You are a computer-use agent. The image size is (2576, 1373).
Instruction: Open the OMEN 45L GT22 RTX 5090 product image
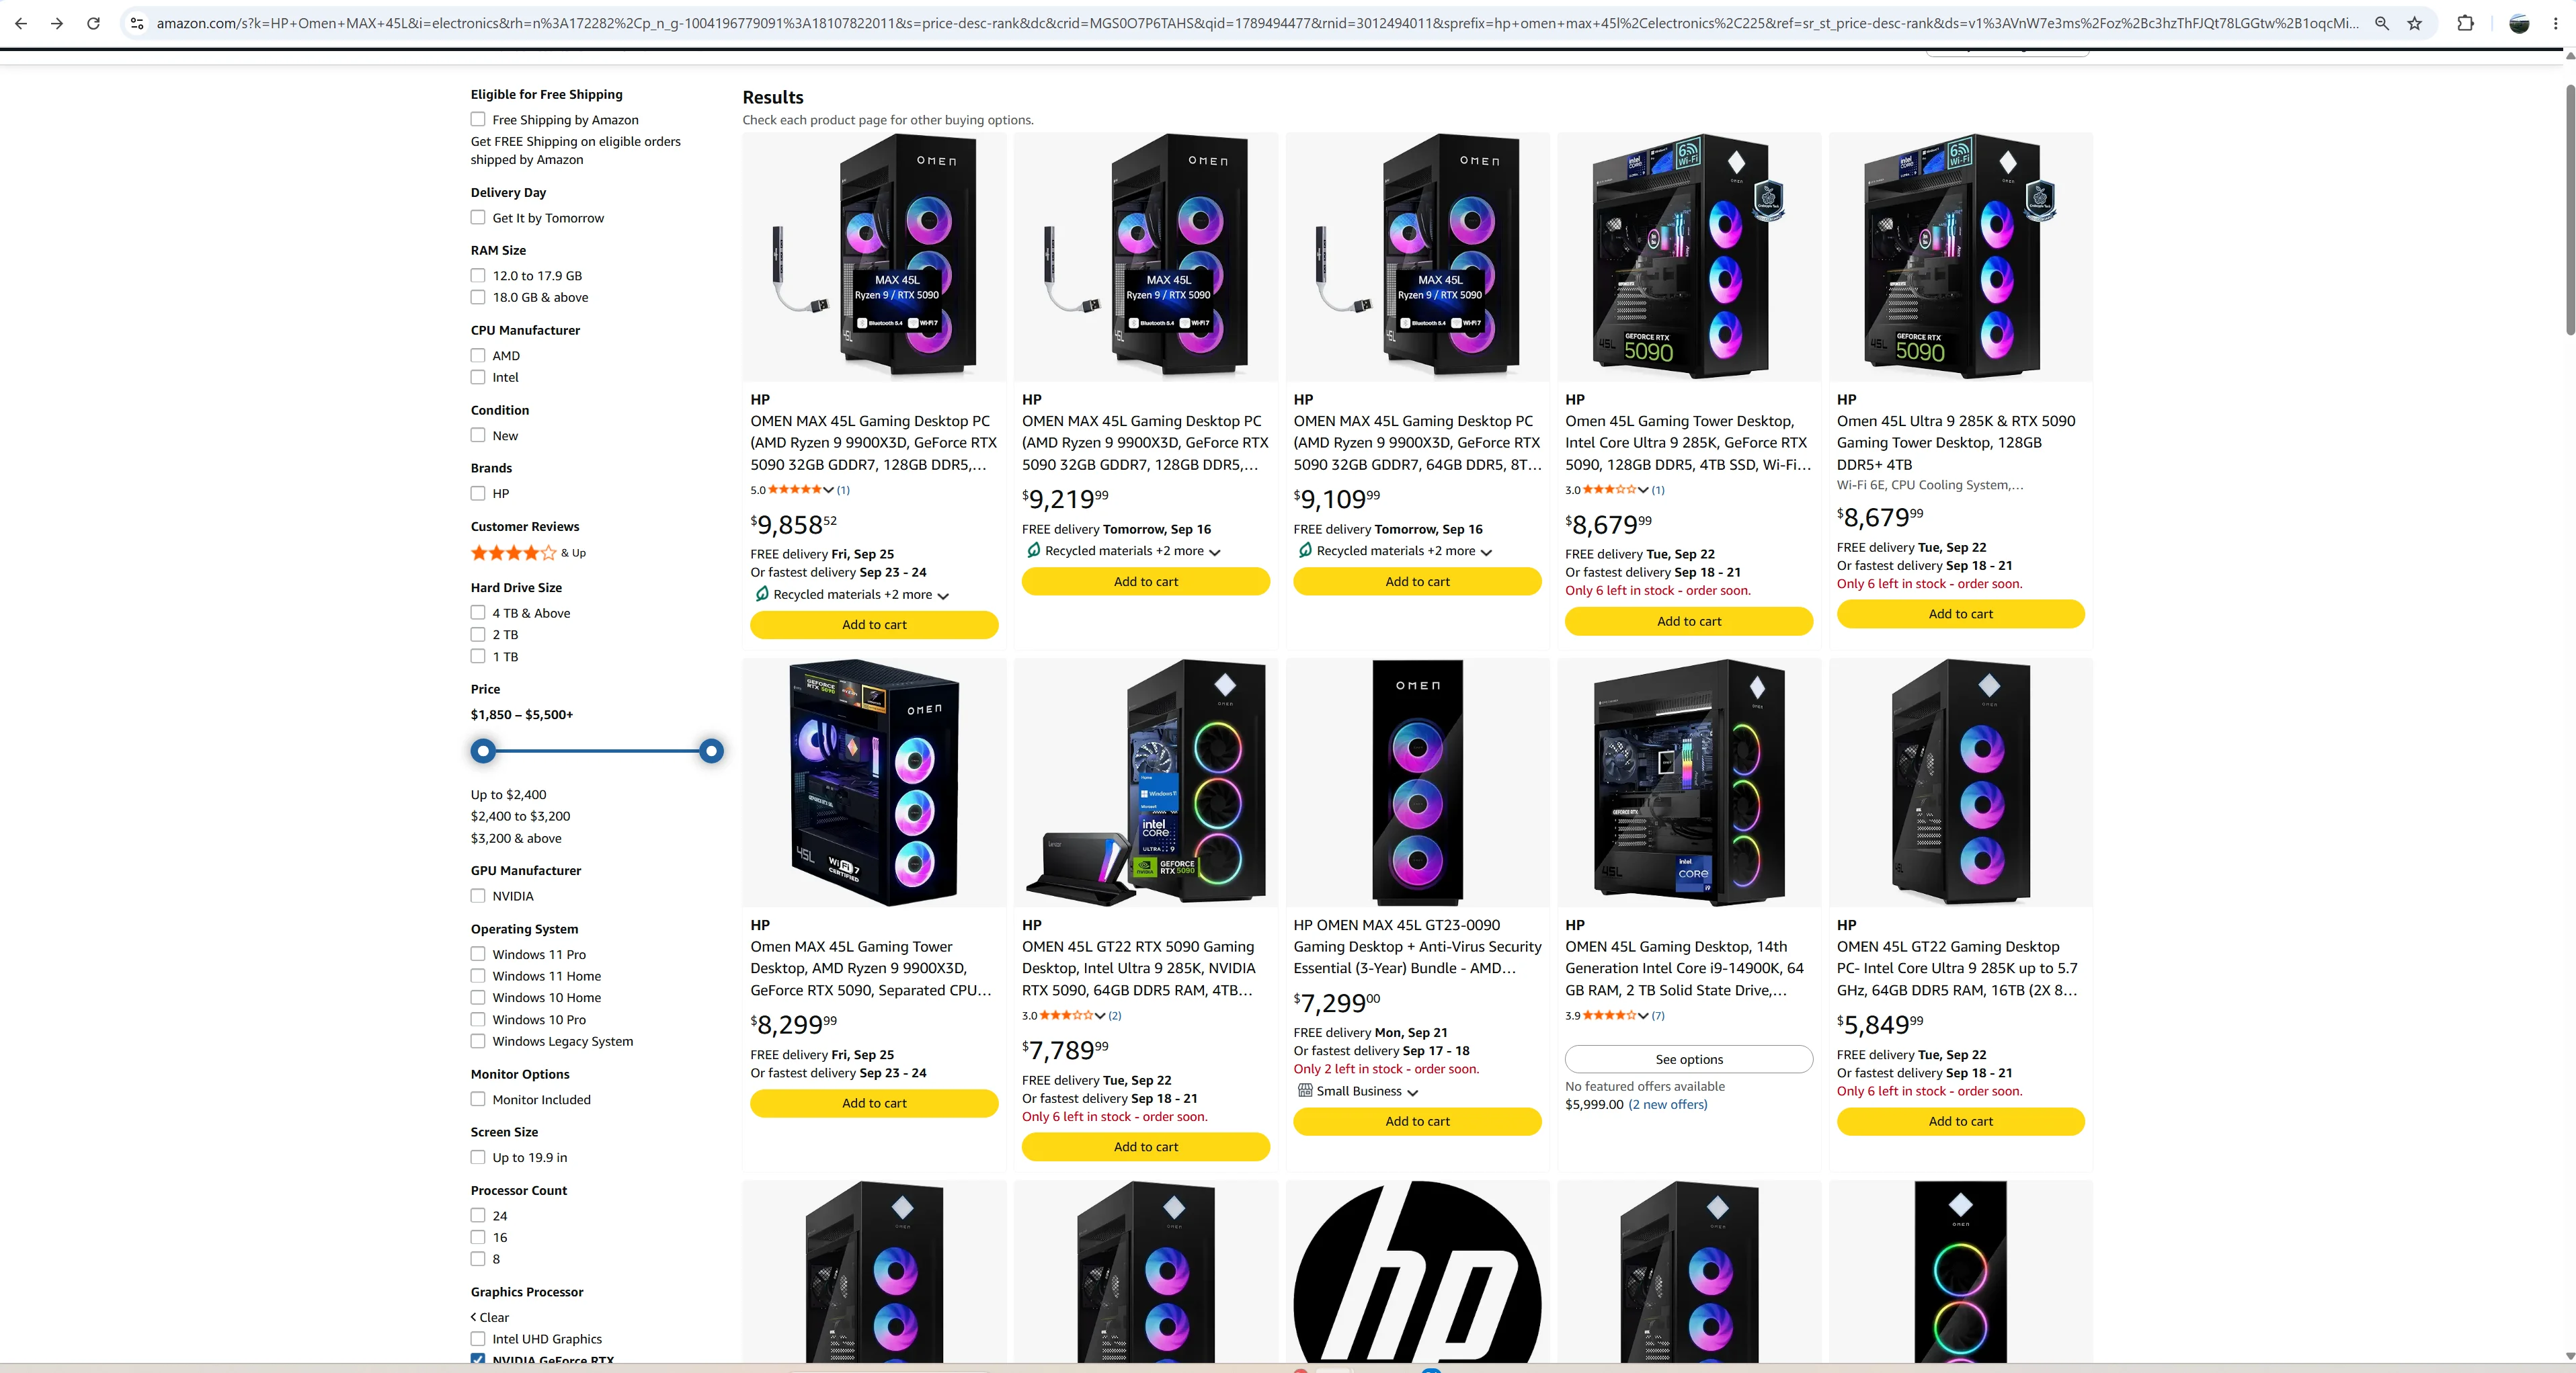(1146, 783)
